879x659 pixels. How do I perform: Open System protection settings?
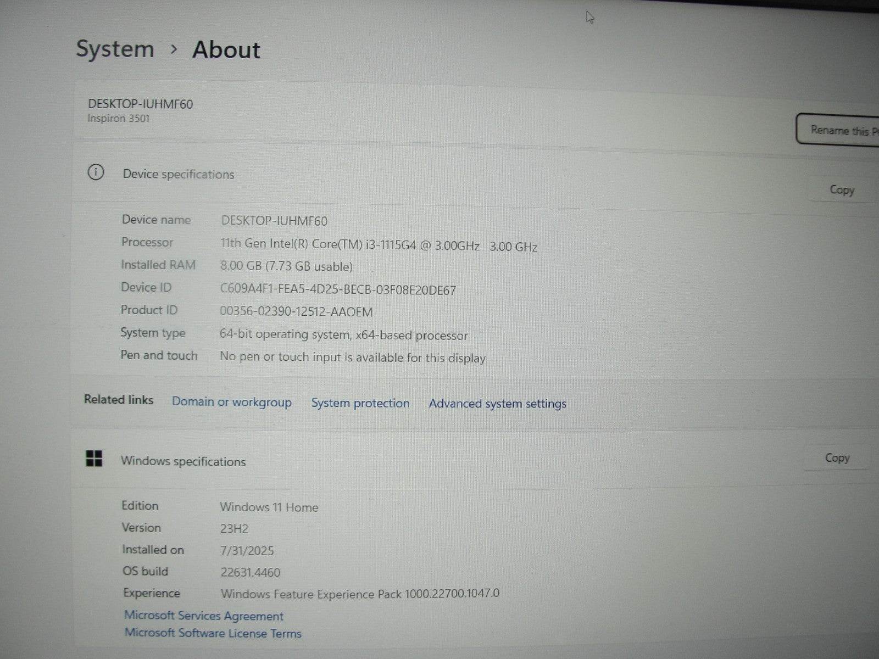pos(360,403)
